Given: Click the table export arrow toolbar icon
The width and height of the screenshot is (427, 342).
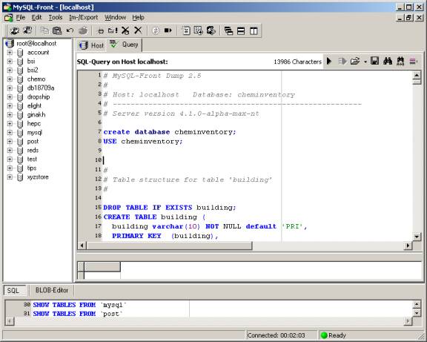Looking at the screenshot, I should [x=198, y=30].
